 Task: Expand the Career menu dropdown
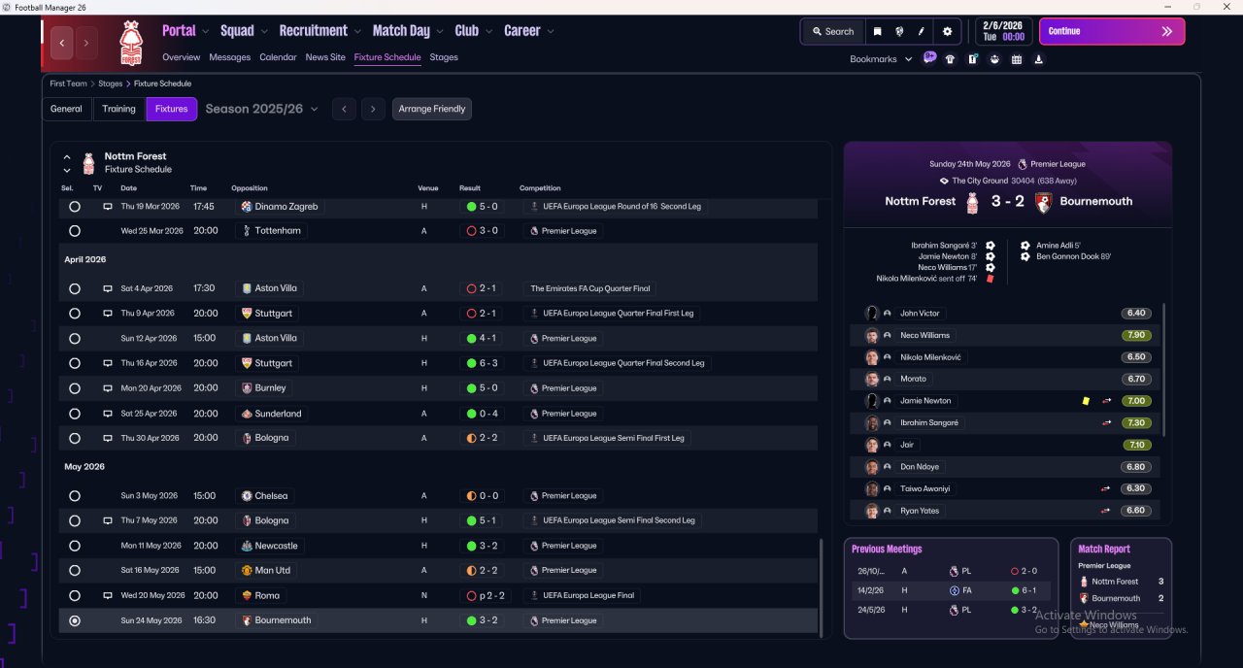click(551, 32)
